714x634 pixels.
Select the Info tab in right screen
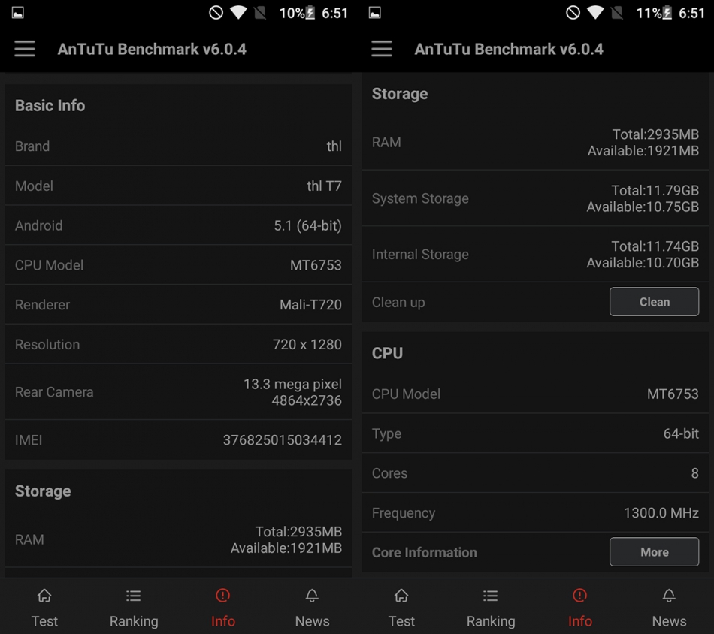(x=580, y=608)
